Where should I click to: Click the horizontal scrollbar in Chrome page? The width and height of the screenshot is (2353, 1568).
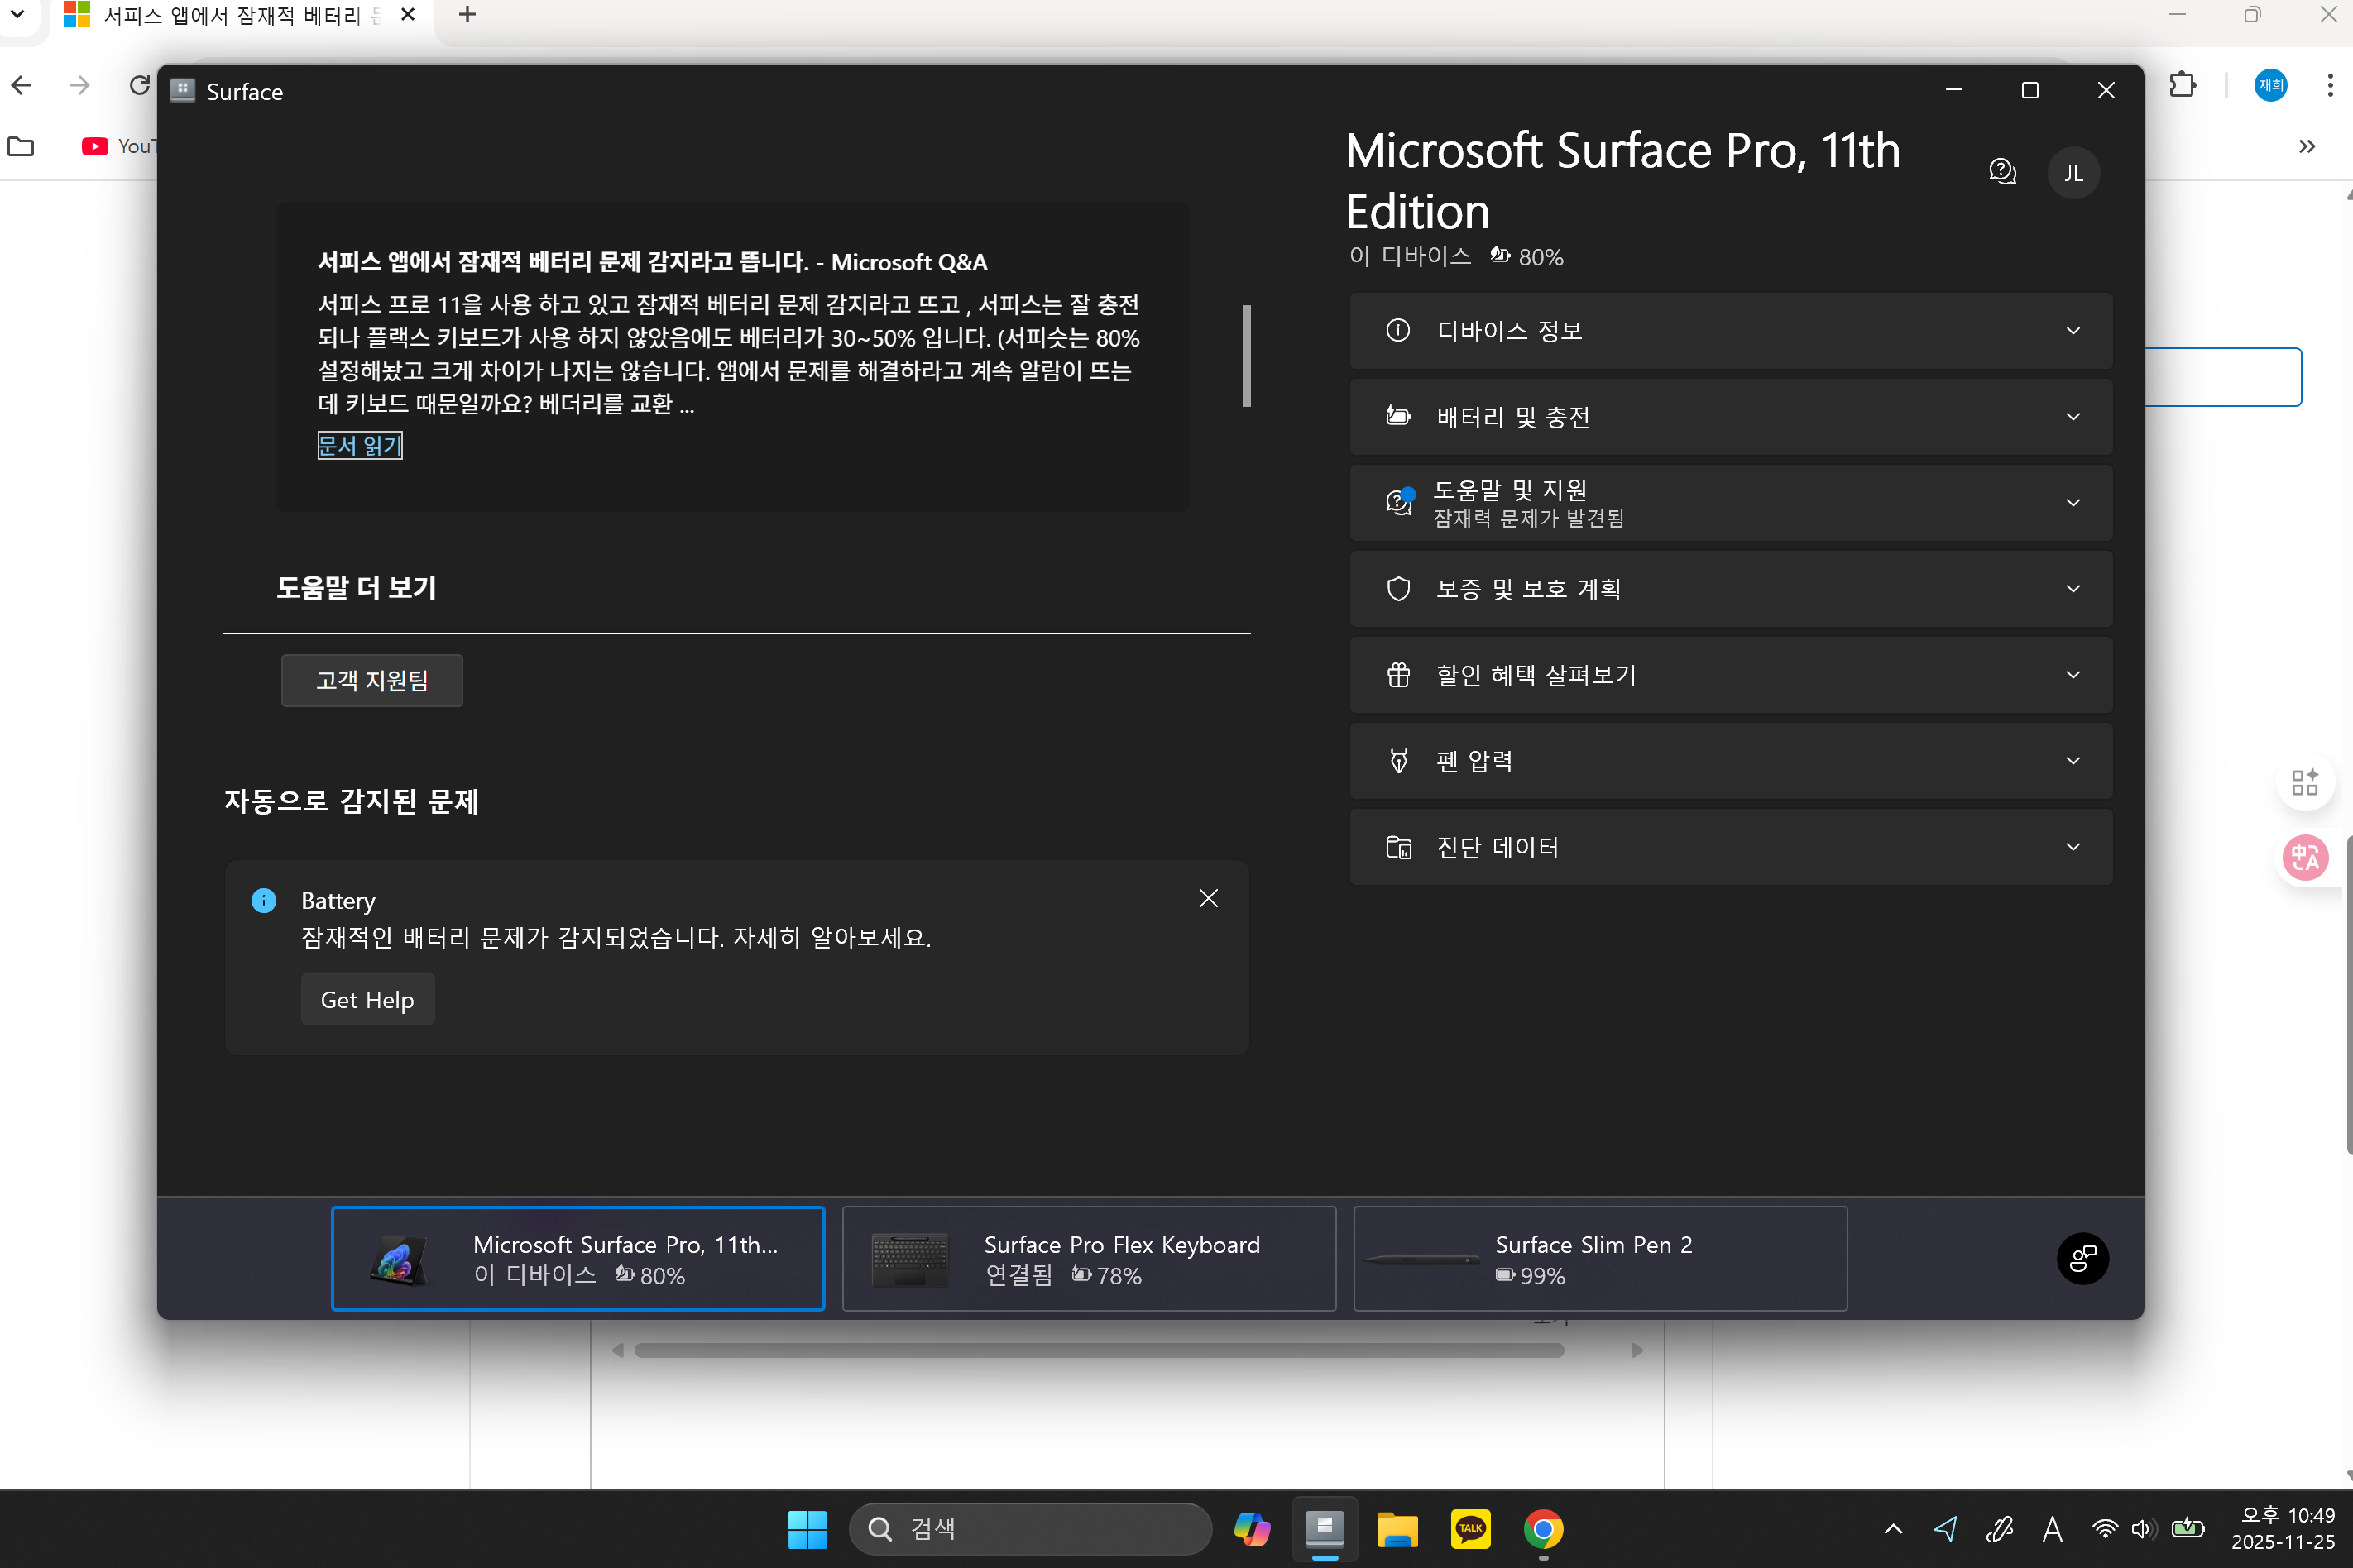pos(1099,1350)
